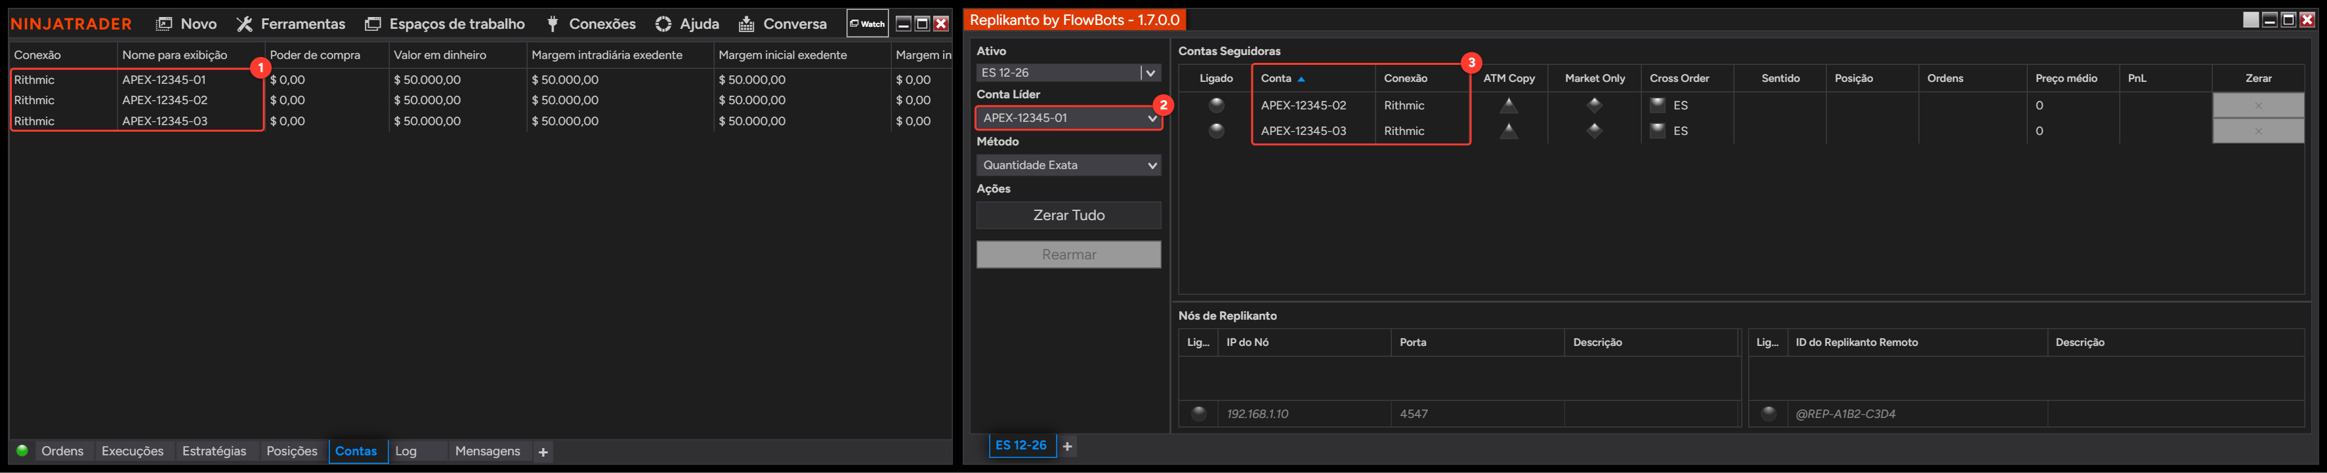Sort followers by Conta column
This screenshot has height=473, width=2327.
(1312, 79)
